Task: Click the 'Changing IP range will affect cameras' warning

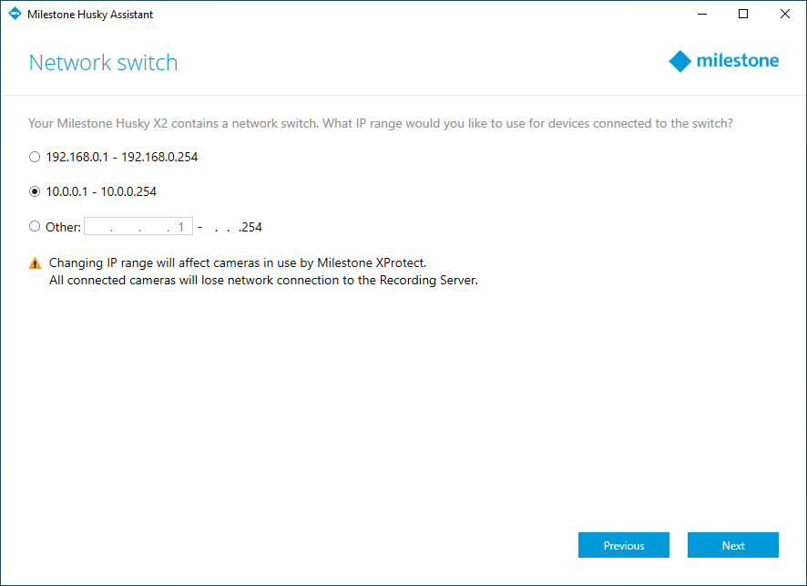Action: click(x=238, y=263)
